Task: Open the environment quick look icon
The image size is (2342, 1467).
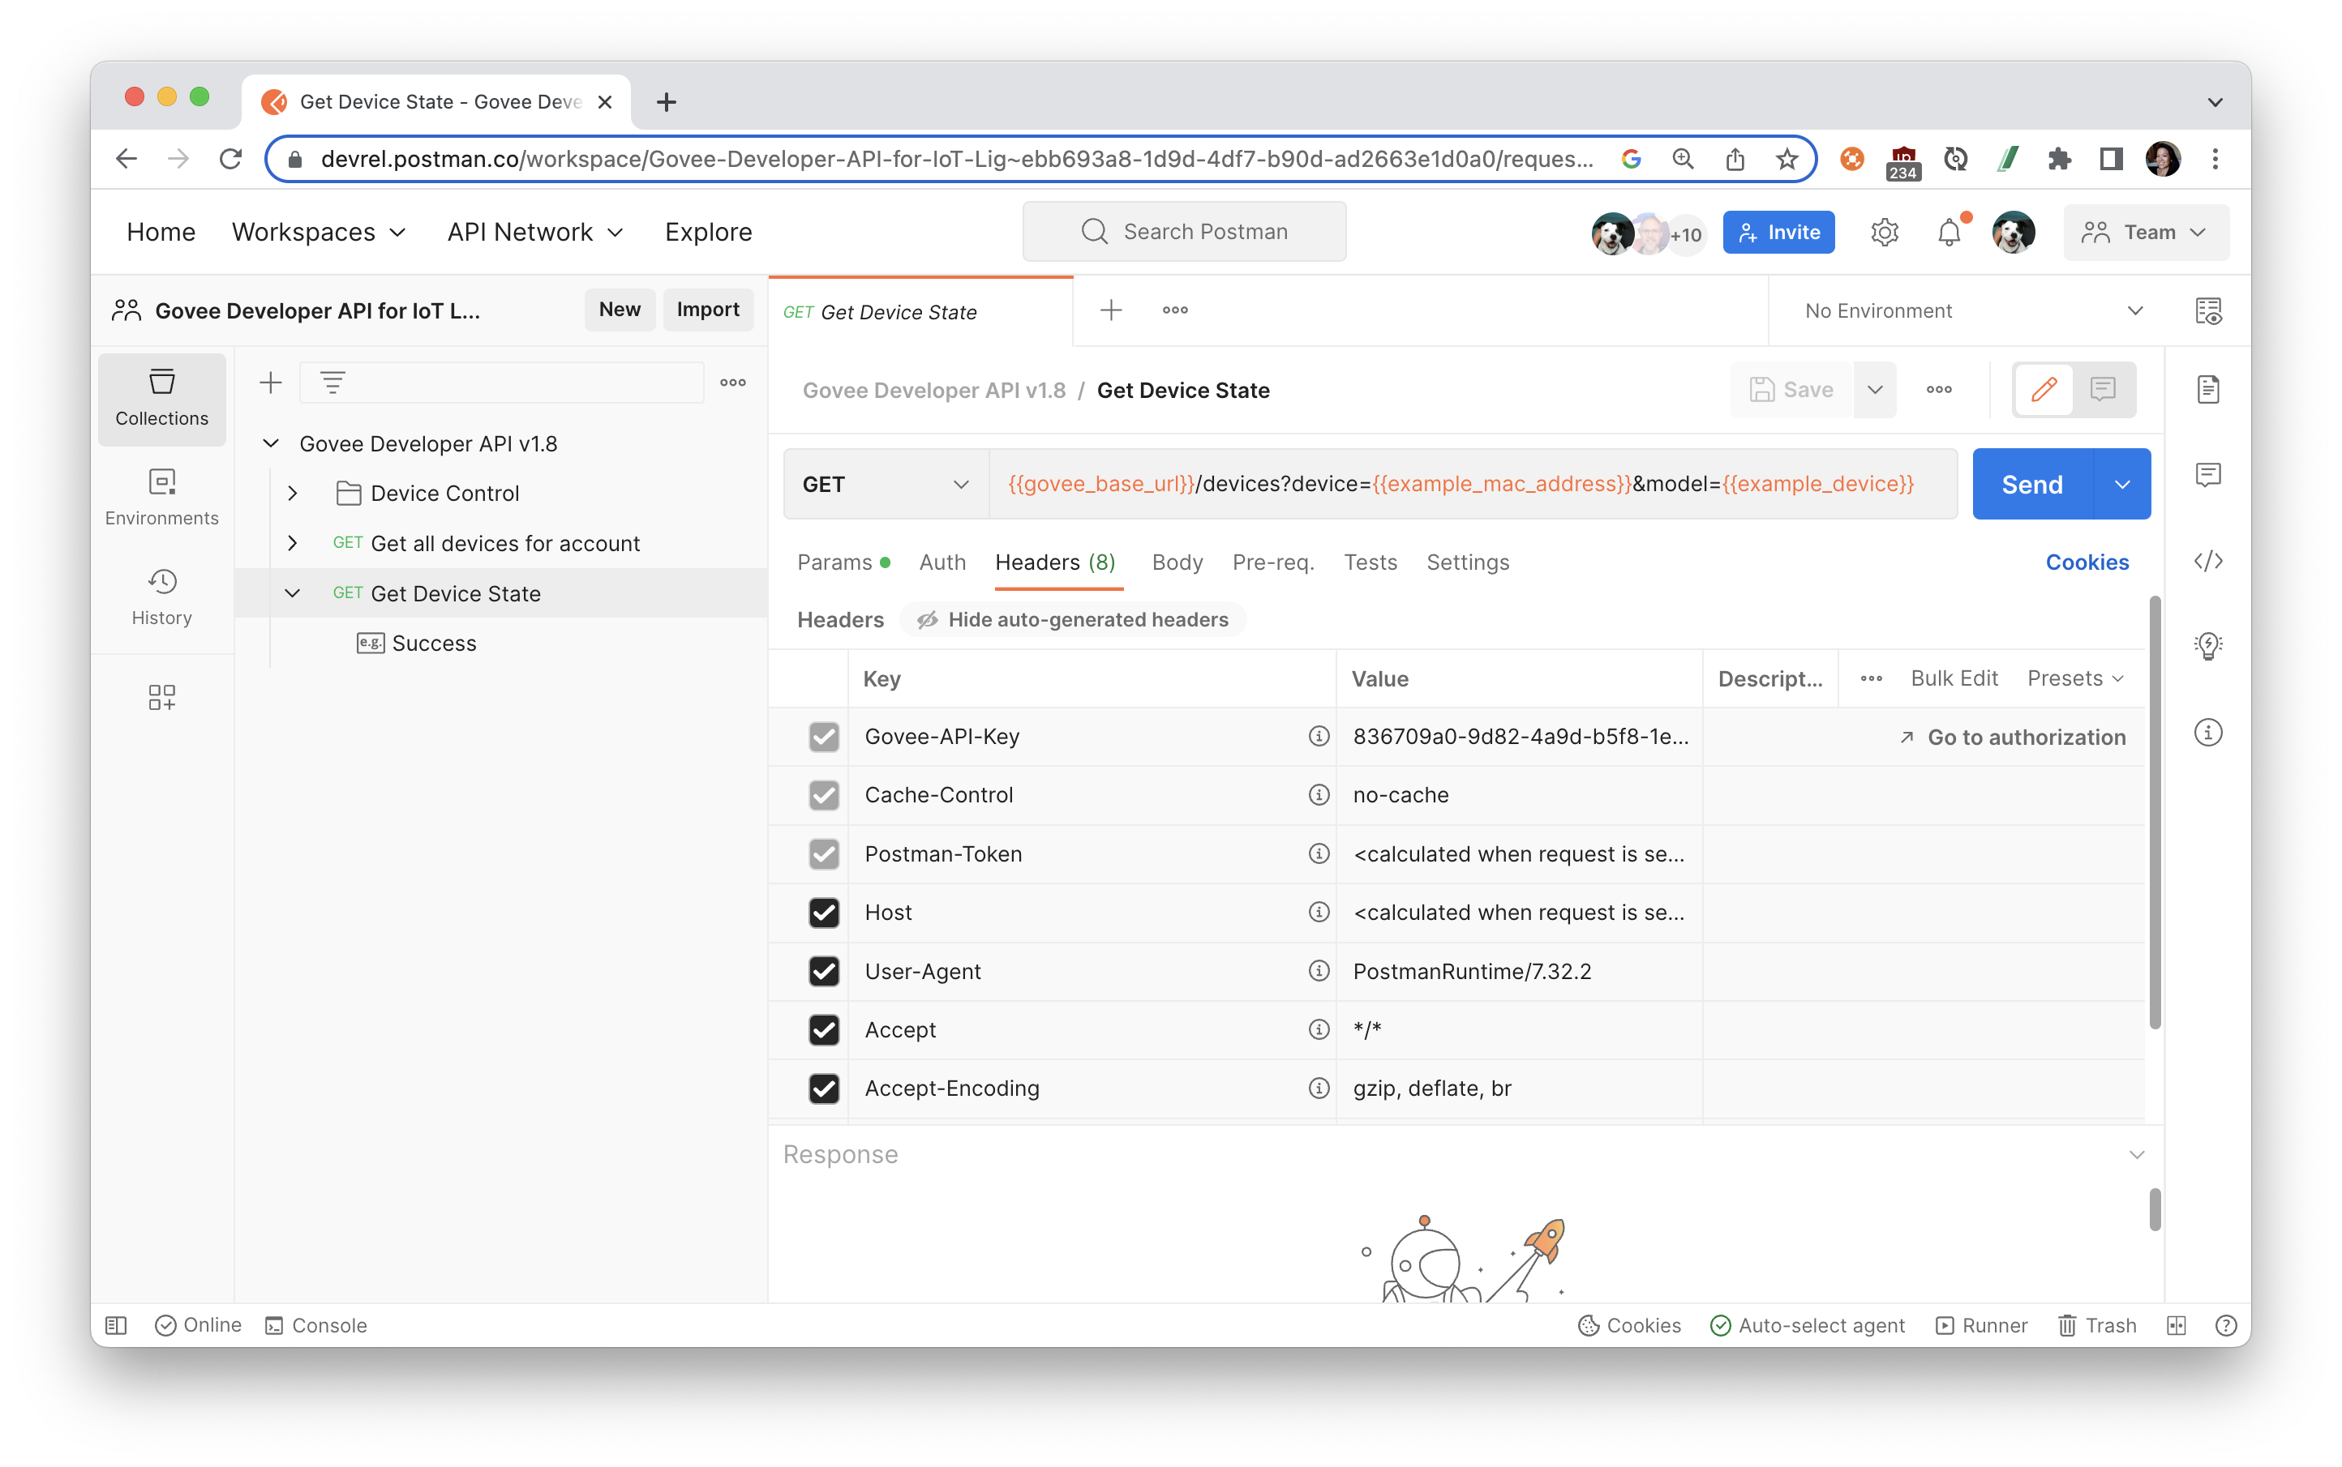Action: coord(2208,311)
